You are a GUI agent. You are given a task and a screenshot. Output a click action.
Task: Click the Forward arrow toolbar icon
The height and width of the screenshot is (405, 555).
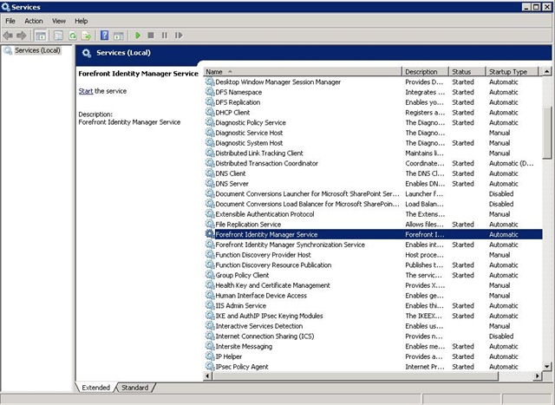(x=21, y=36)
